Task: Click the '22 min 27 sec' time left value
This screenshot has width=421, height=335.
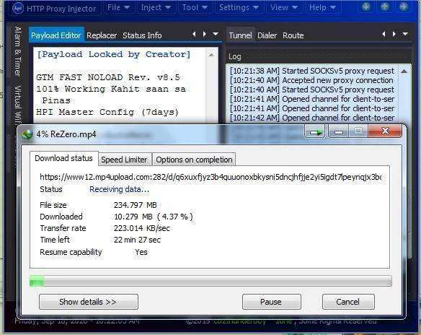Action: [137, 240]
